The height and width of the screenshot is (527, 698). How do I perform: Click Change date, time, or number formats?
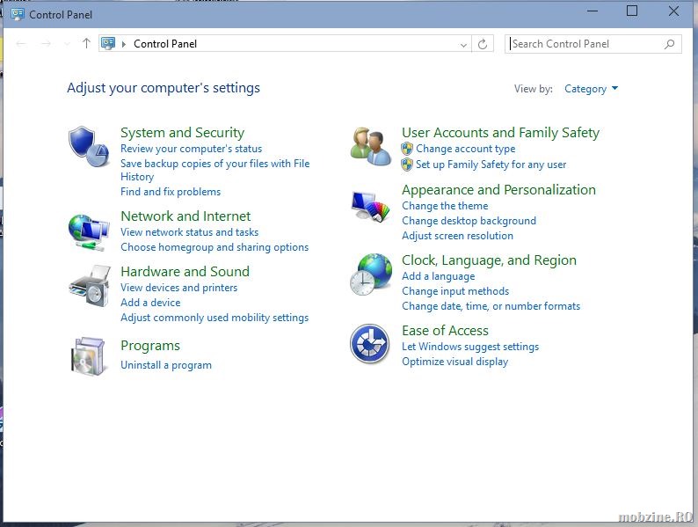(x=491, y=306)
